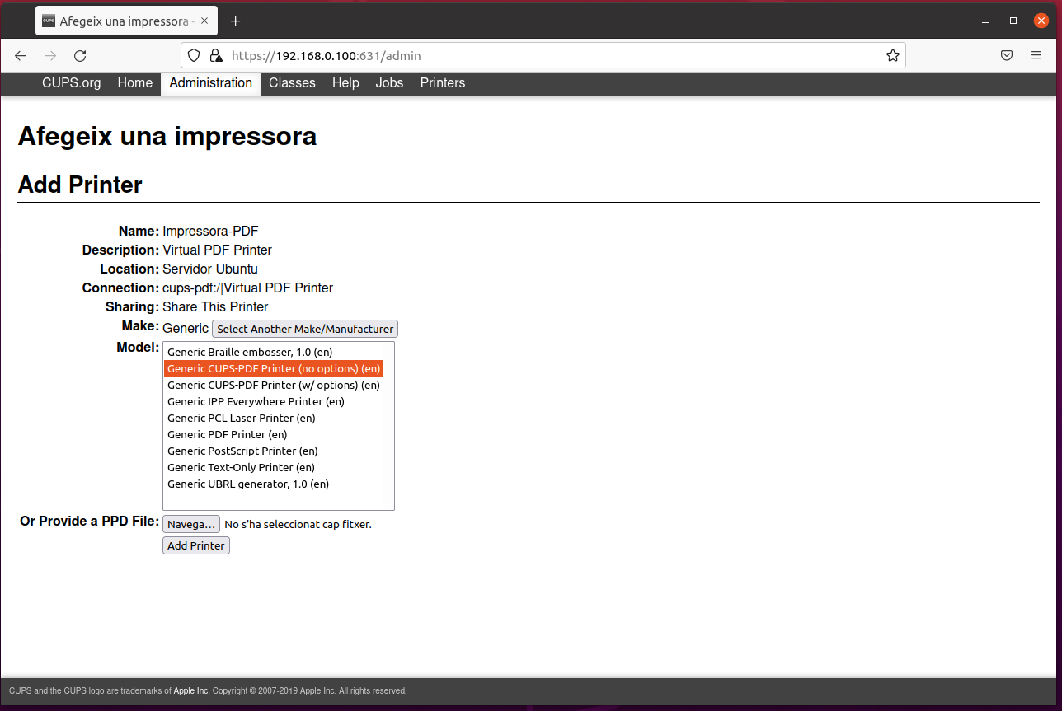Open the Firefox hamburger menu

[1036, 56]
